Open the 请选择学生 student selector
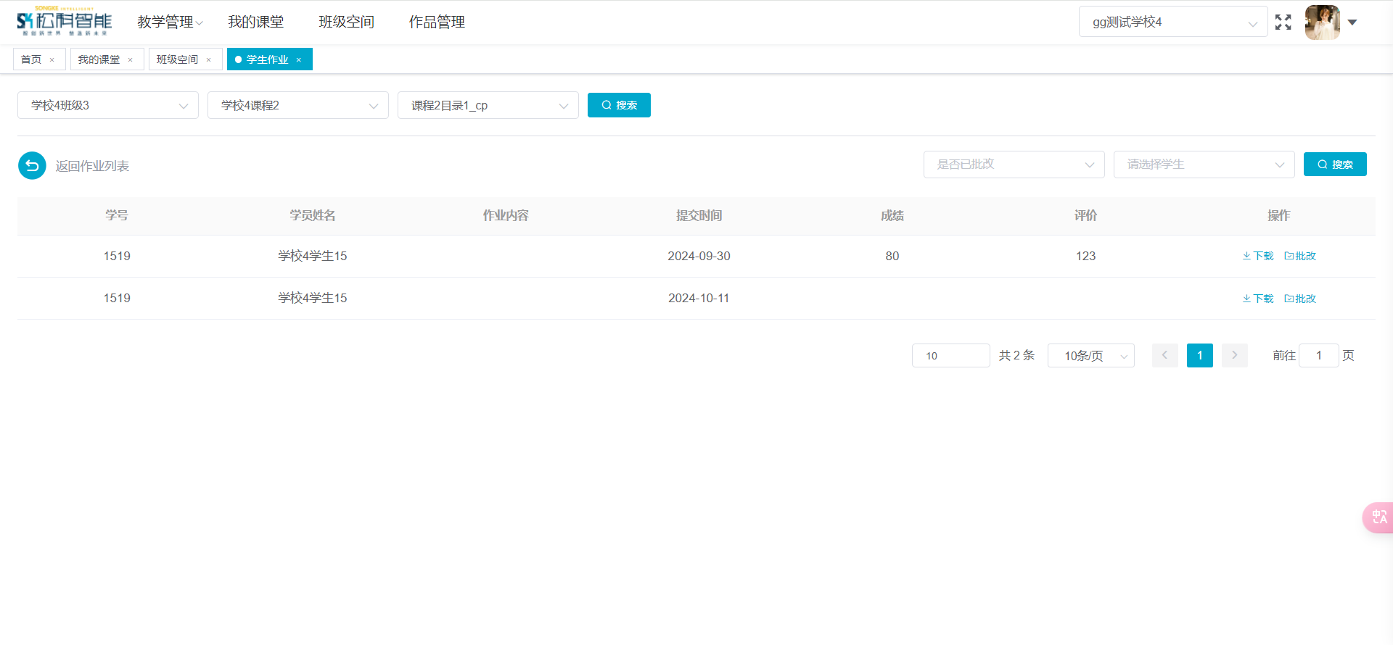This screenshot has height=645, width=1393. (x=1204, y=165)
